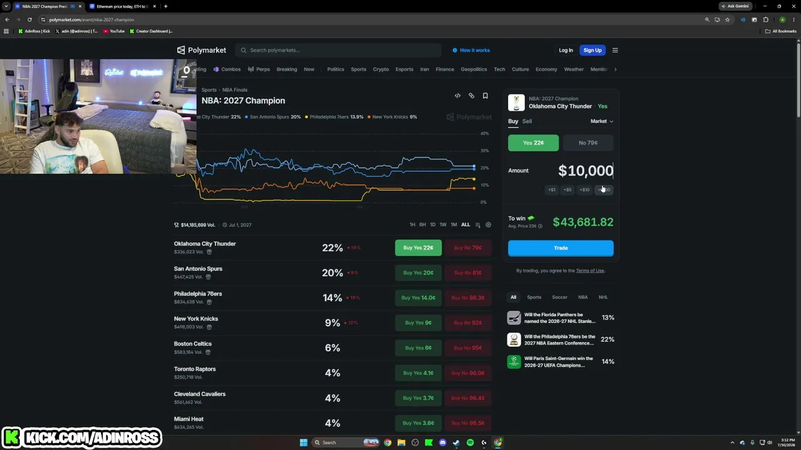Viewport: 801px width, 450px height.
Task: Switch to the Buy tab
Action: pos(513,121)
